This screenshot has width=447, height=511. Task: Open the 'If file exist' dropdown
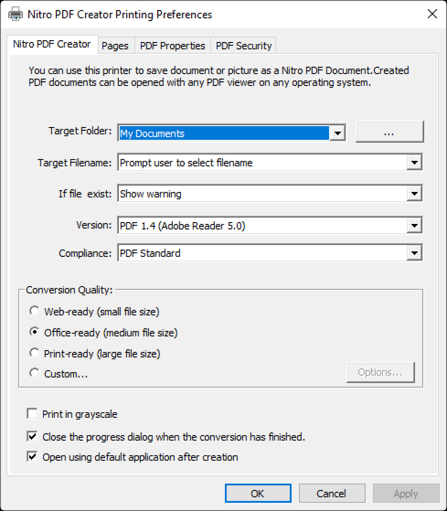(415, 193)
